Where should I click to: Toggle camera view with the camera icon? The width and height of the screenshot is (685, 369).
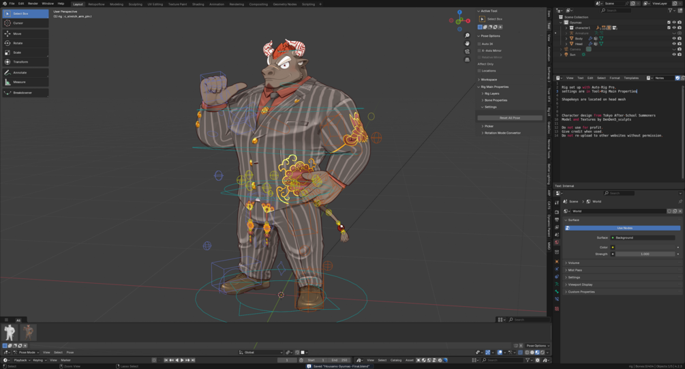tap(467, 51)
